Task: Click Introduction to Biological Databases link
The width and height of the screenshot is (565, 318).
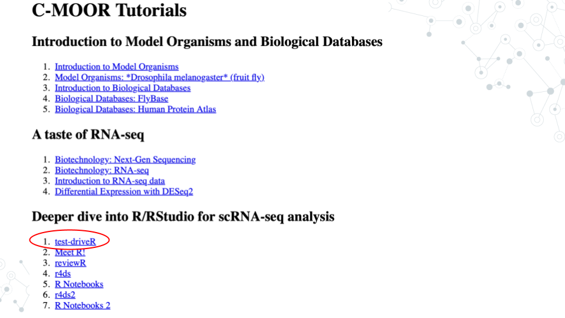Action: pyautogui.click(x=122, y=88)
